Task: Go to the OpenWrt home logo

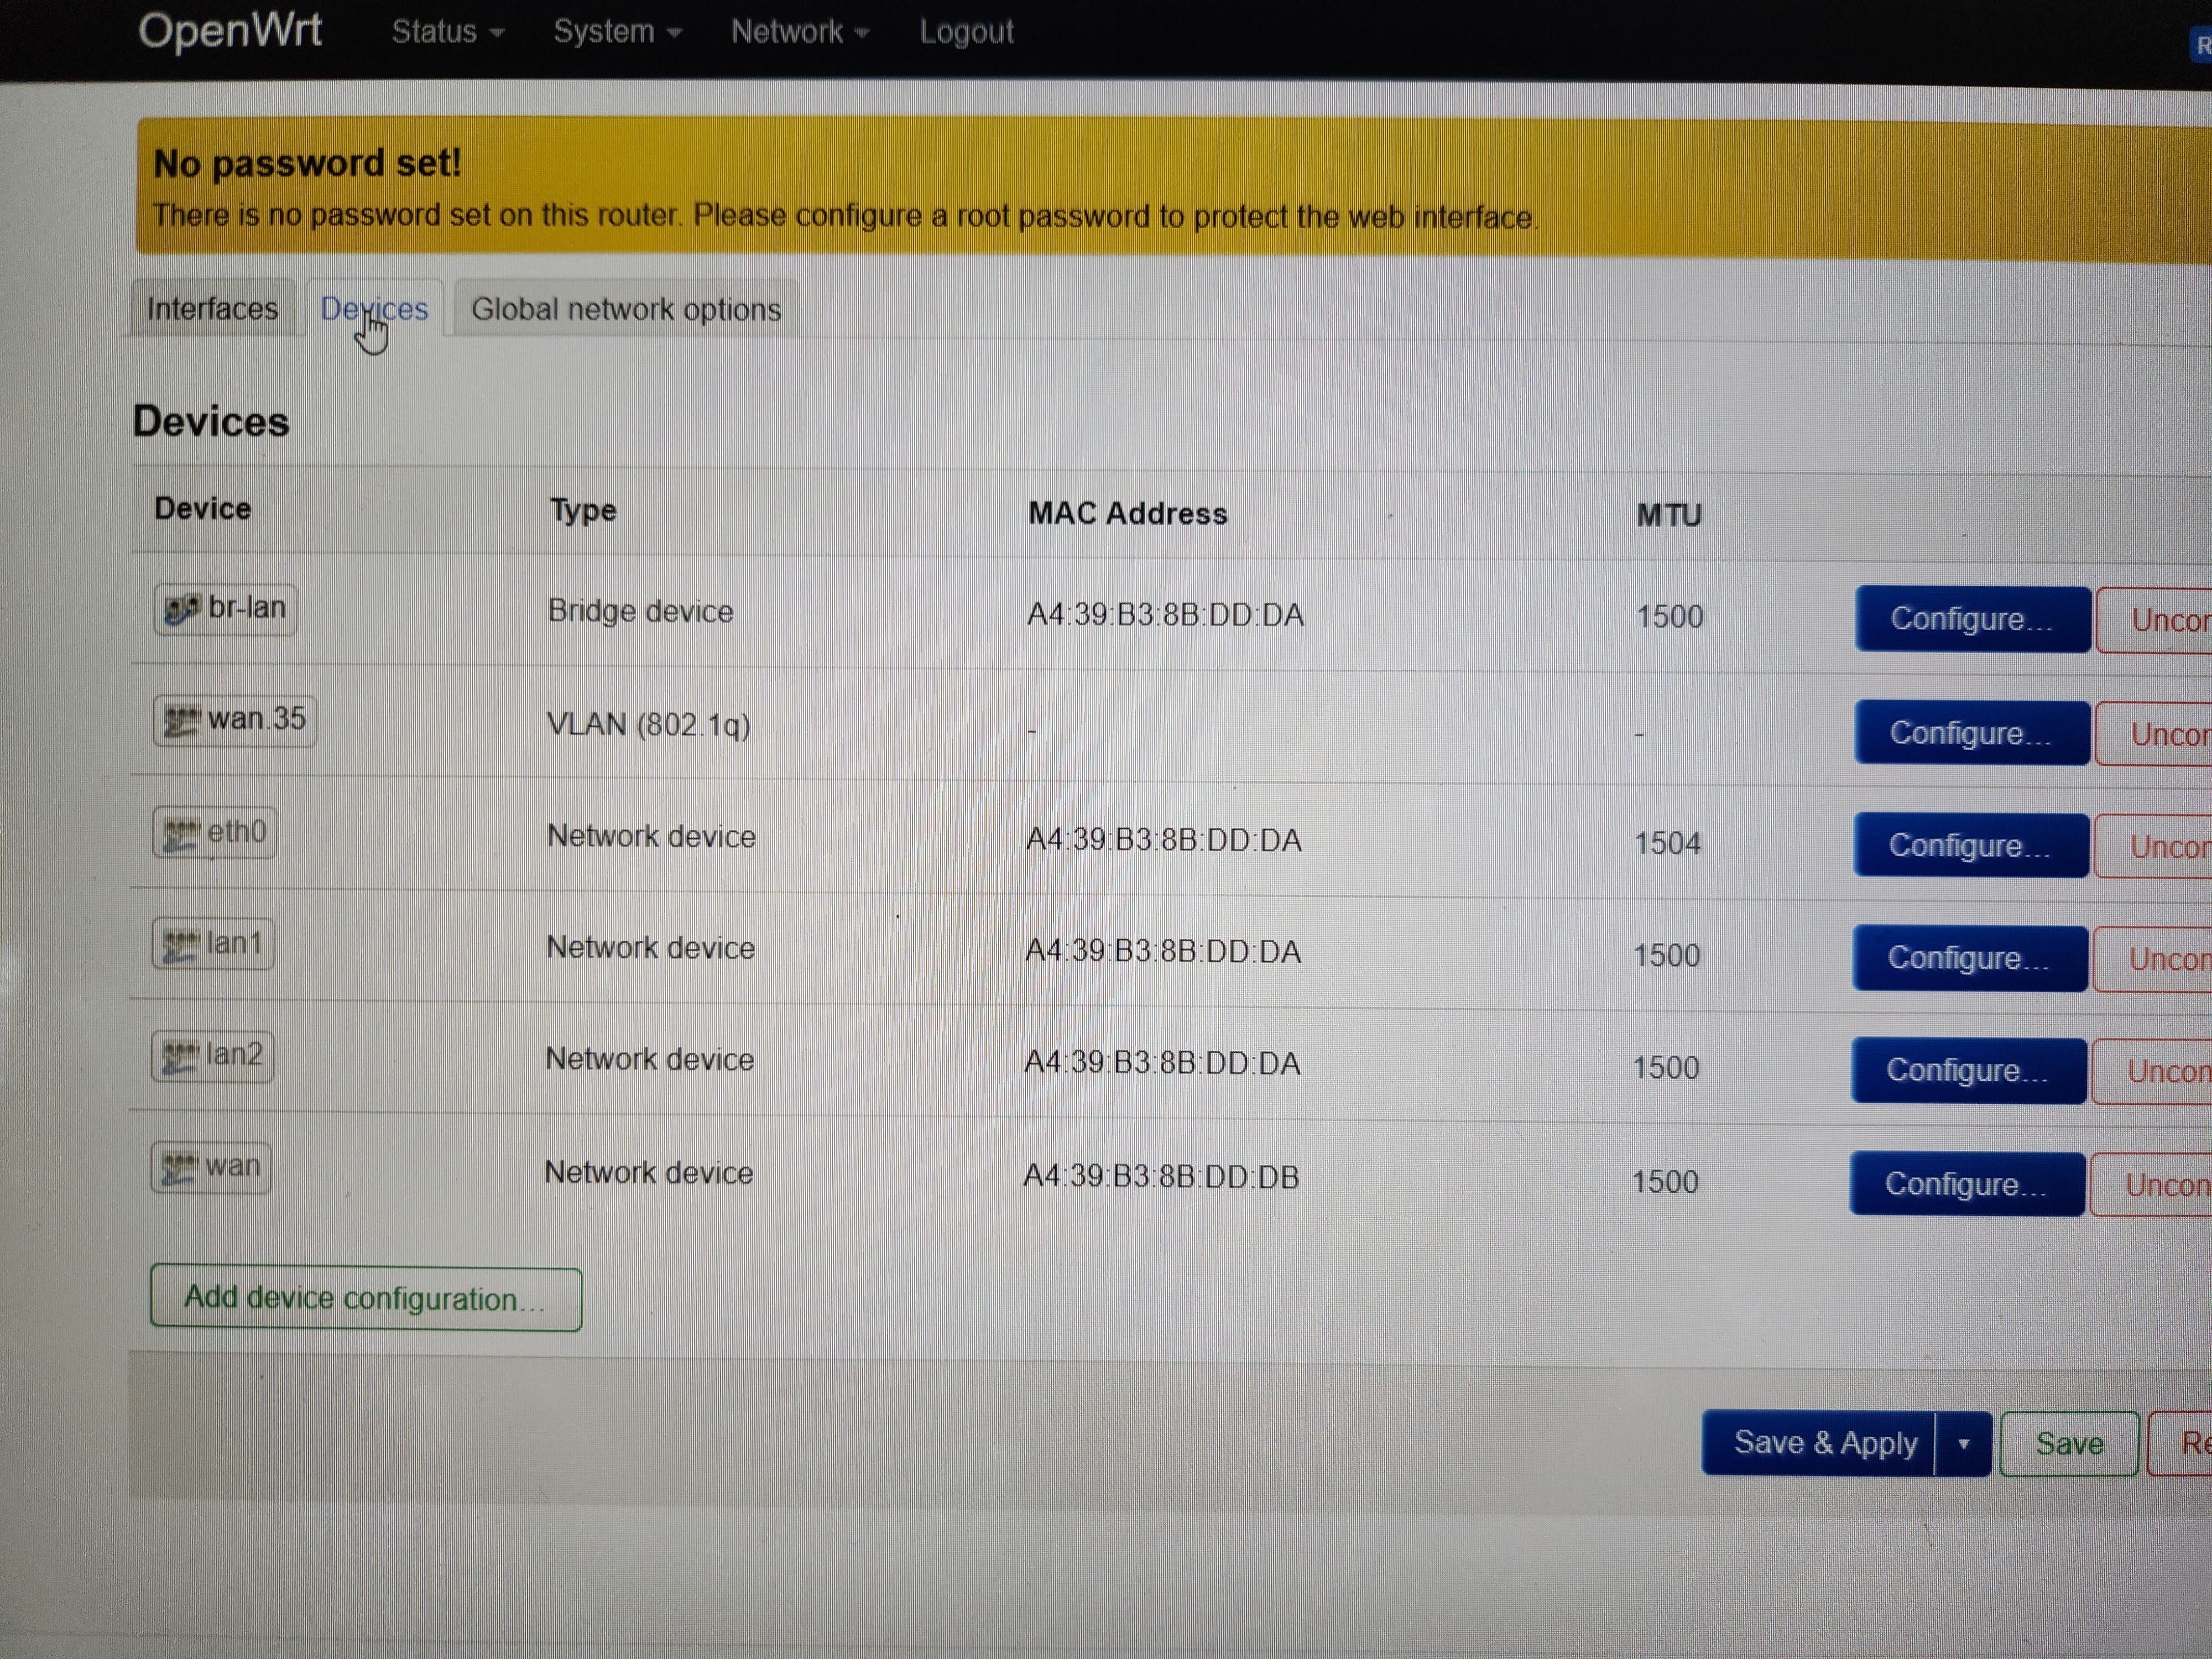Action: pyautogui.click(x=230, y=31)
